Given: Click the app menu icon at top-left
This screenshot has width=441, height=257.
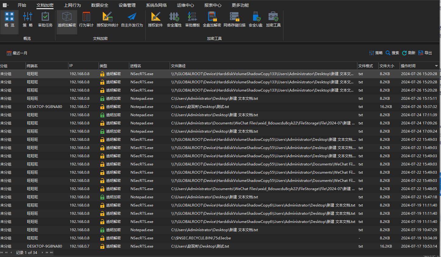Looking at the screenshot, I should tap(5, 5).
